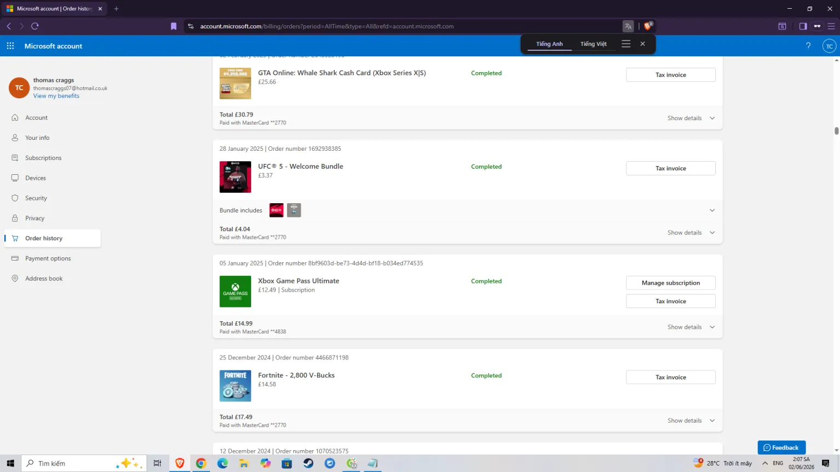Open Copilot from the taskbar
The height and width of the screenshot is (472, 840).
pos(266,463)
